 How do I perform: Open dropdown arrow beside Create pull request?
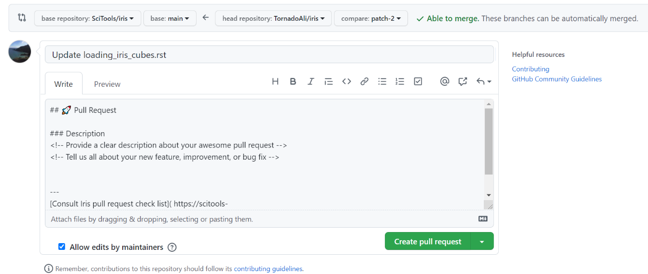(x=482, y=241)
